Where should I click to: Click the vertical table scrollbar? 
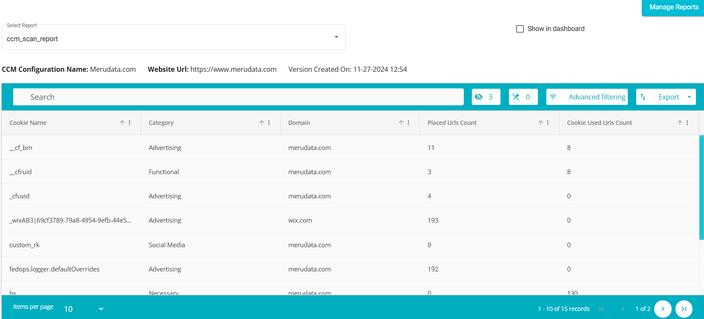701,187
